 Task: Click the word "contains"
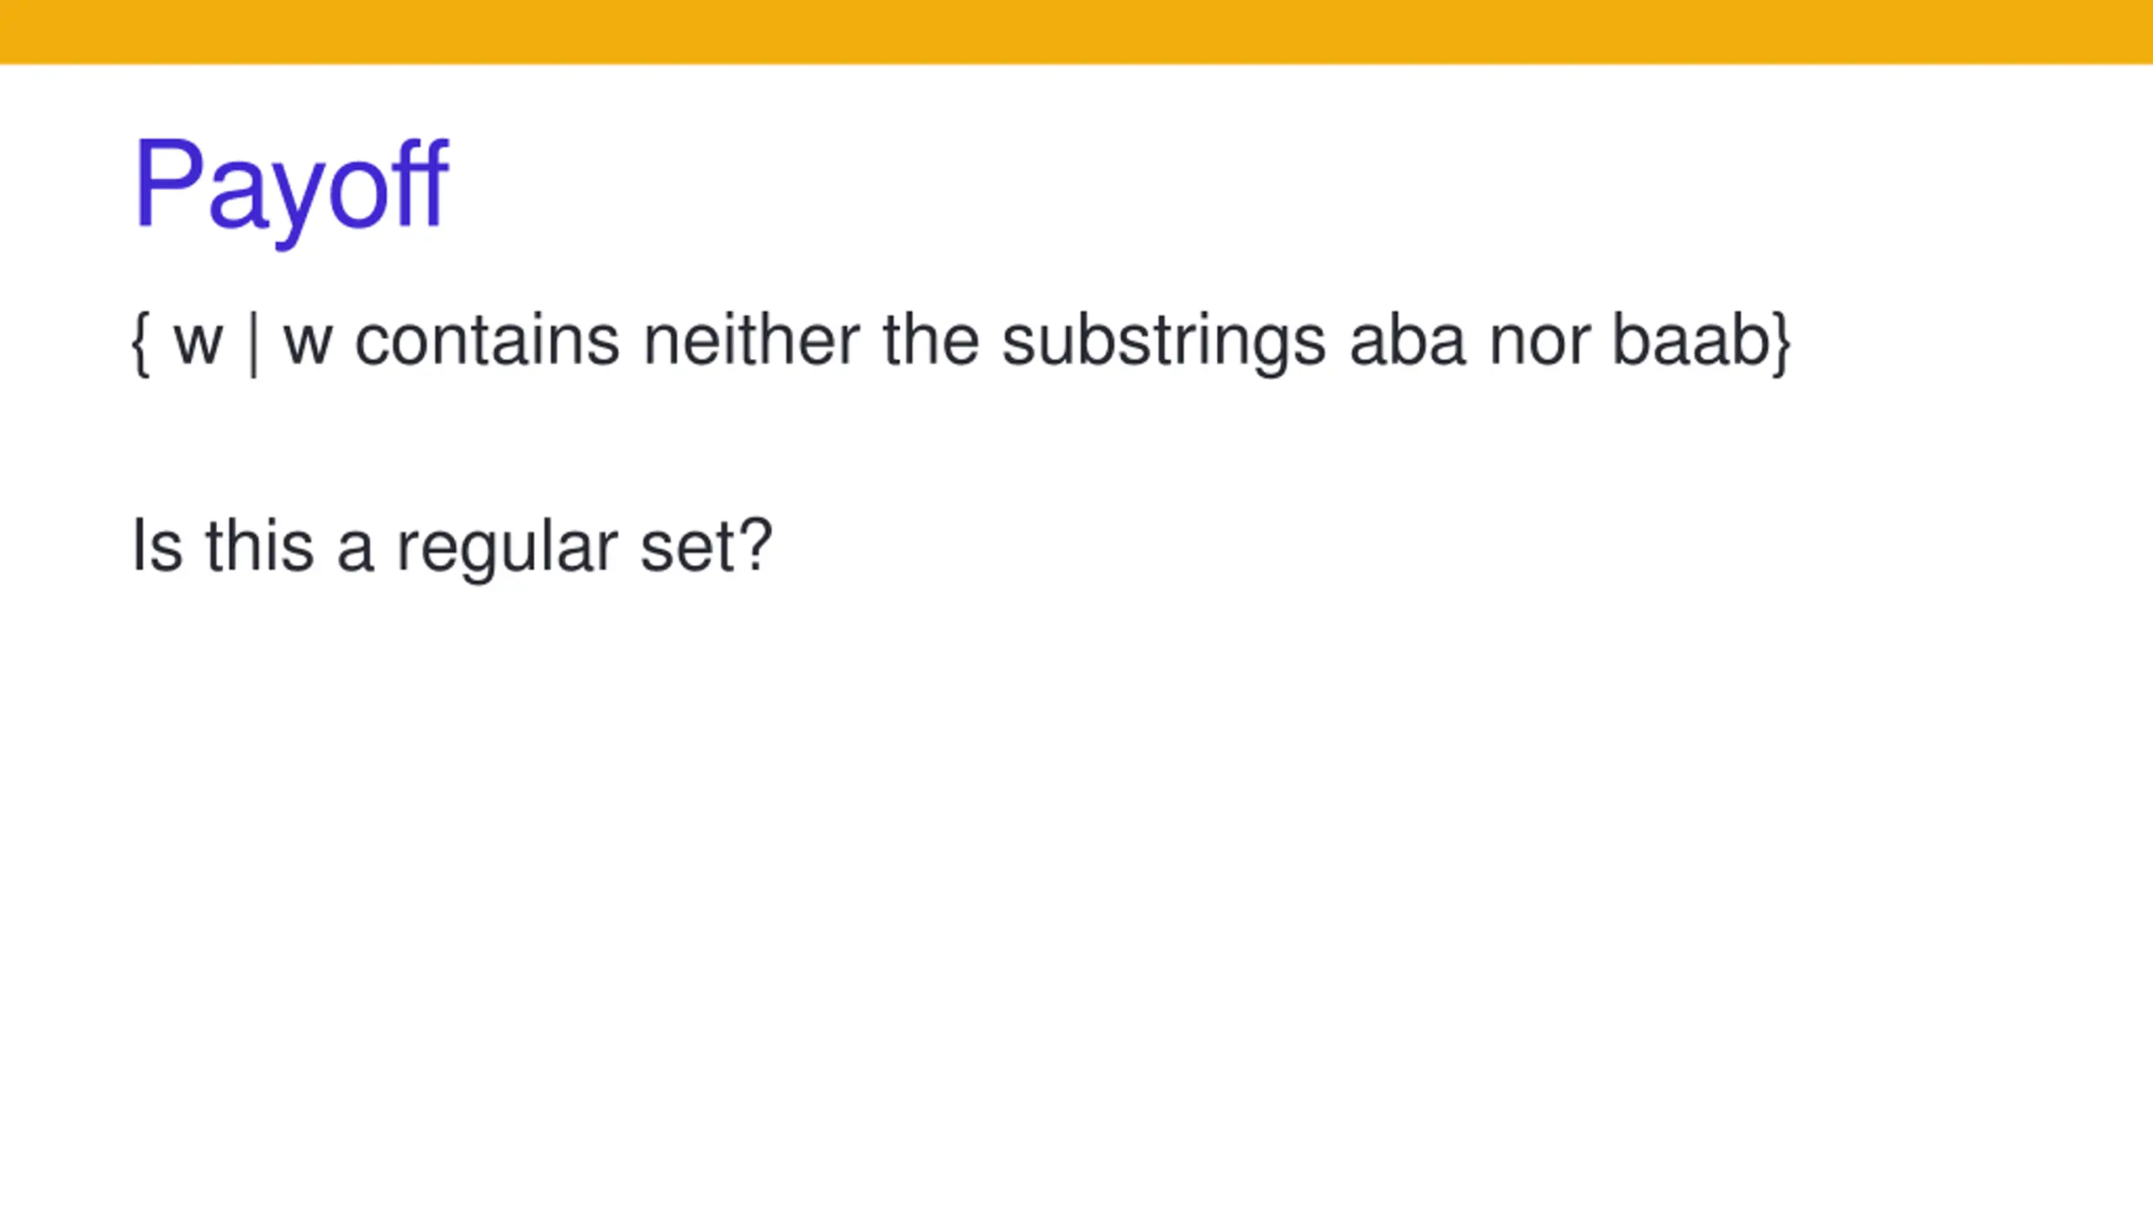[487, 341]
